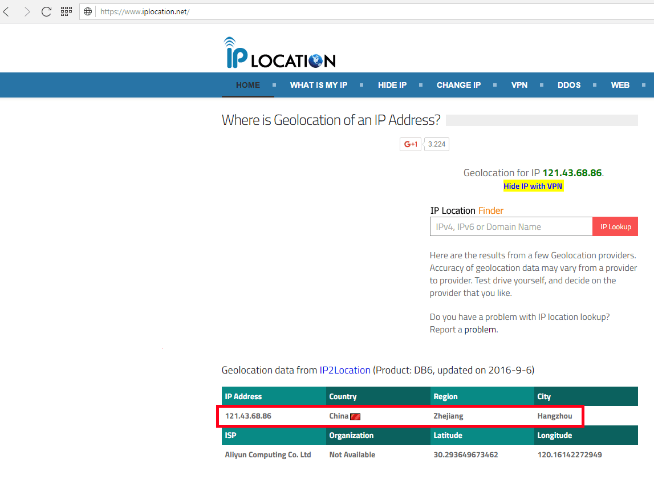Select the 121.43.68.86 table cell
Screen dimensions: 654x479
[x=248, y=416]
